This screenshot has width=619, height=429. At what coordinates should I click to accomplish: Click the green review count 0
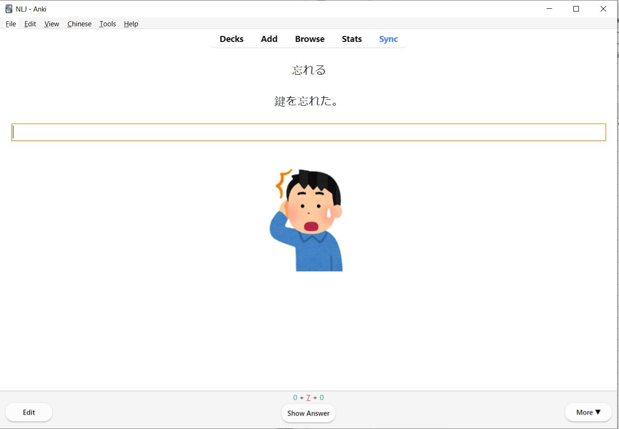pos(321,398)
